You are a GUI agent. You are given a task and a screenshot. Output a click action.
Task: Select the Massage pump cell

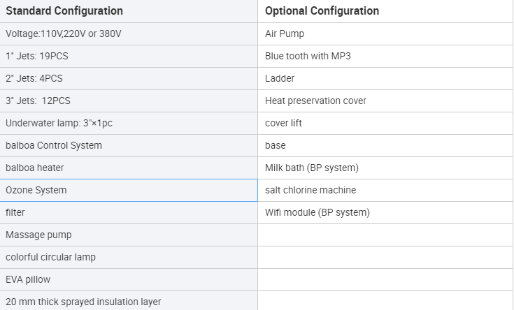tap(129, 235)
